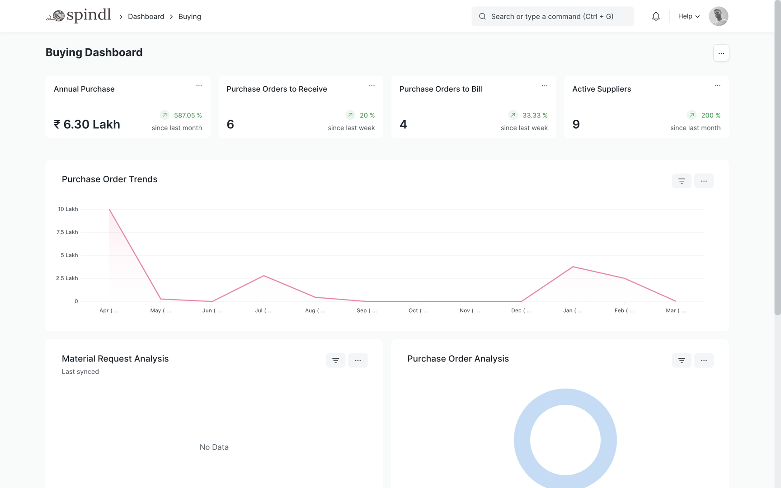Open Buying Dashboard options ellipsis button
This screenshot has height=488, width=781.
coord(721,53)
